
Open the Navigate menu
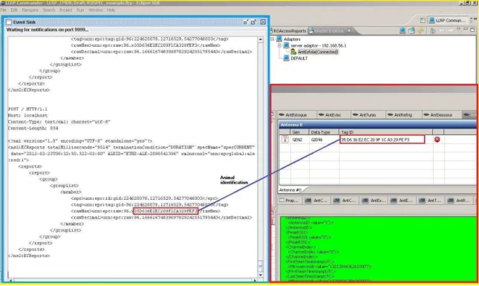point(30,10)
